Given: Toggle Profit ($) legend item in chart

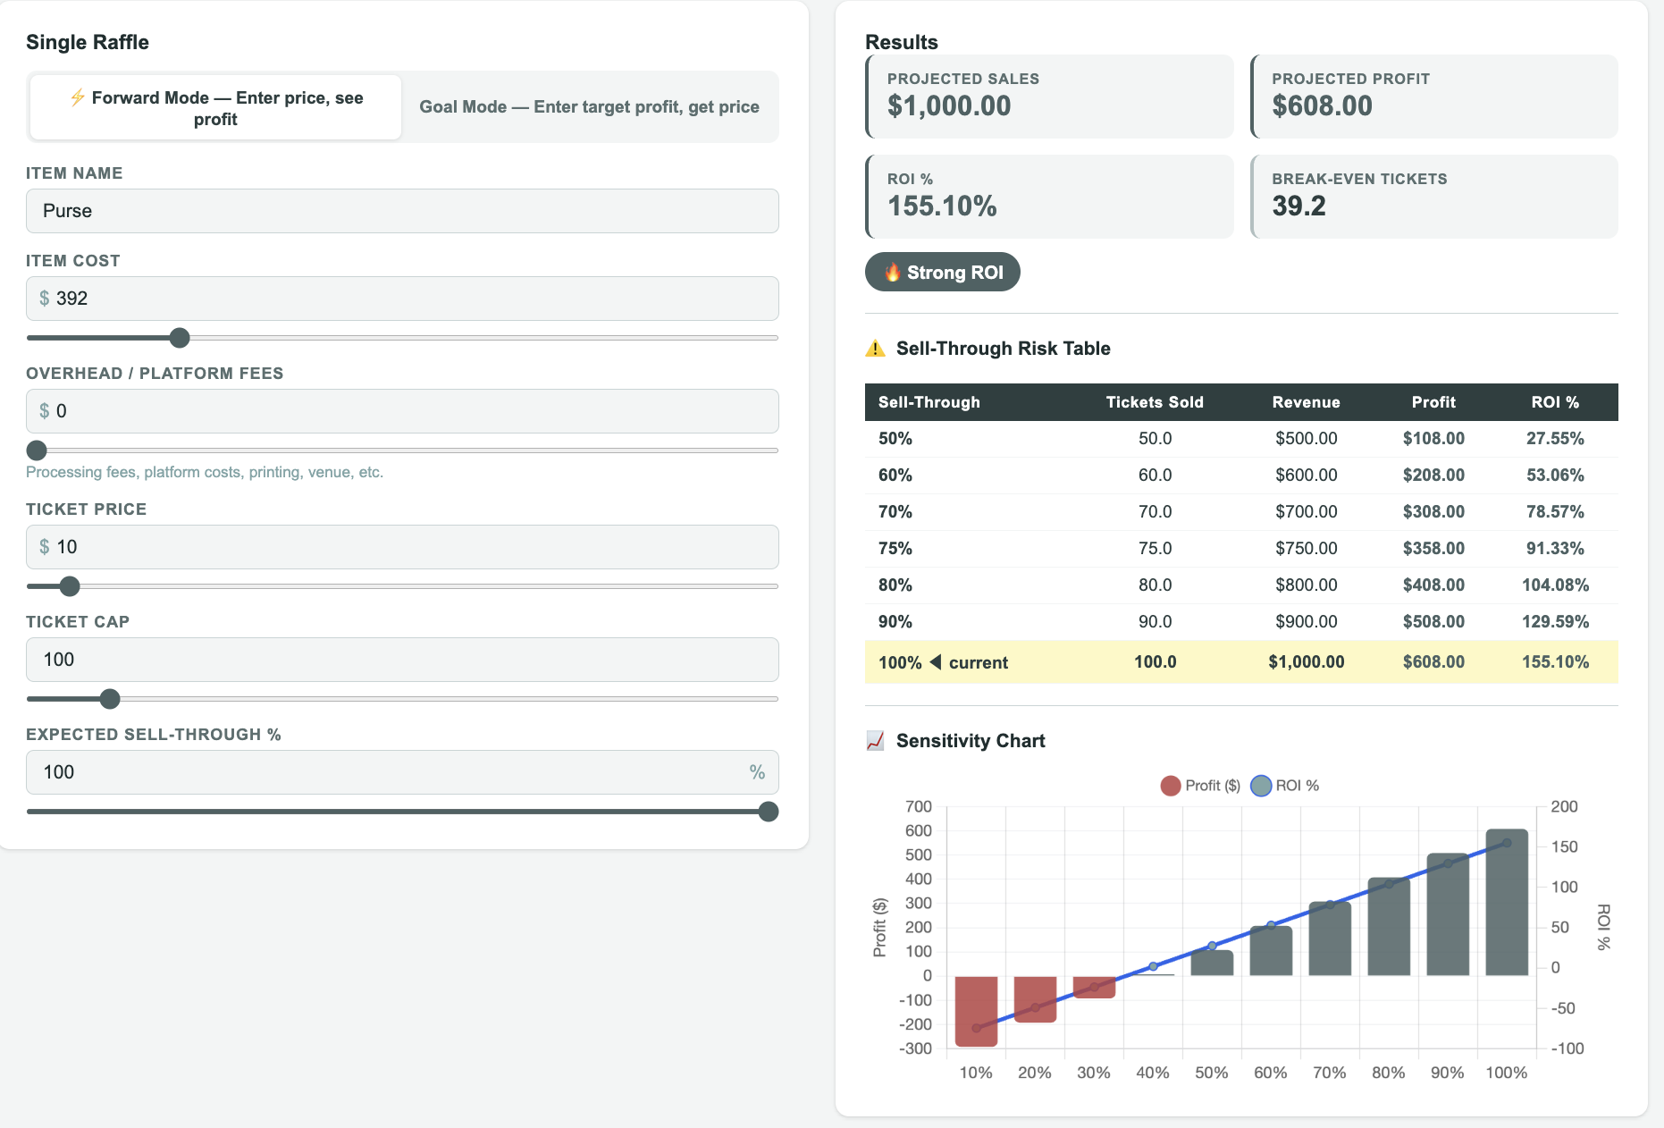Looking at the screenshot, I should (1200, 786).
